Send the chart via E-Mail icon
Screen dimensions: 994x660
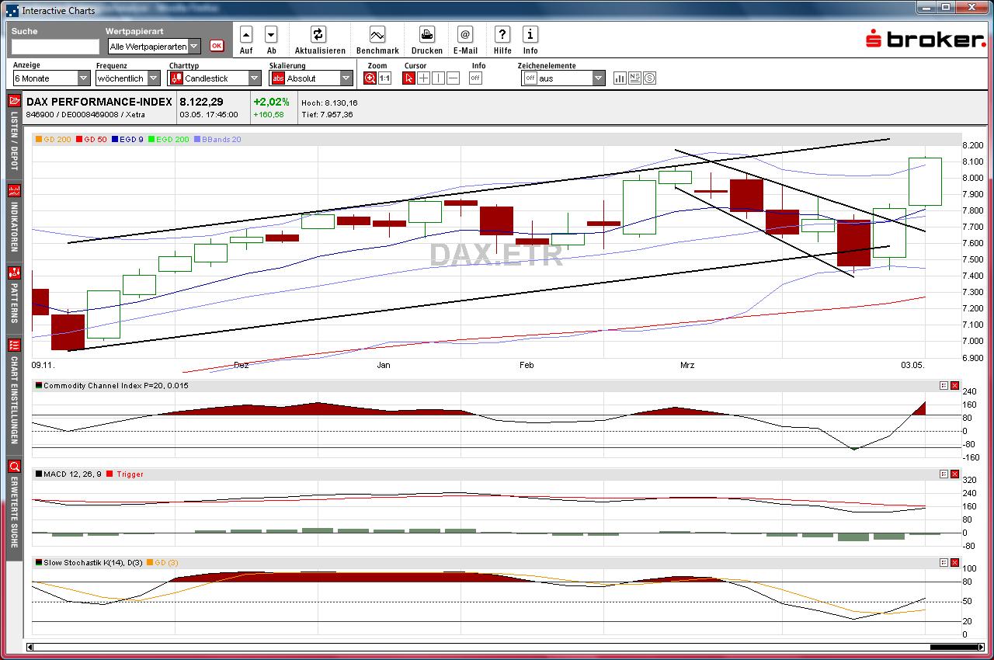click(465, 34)
